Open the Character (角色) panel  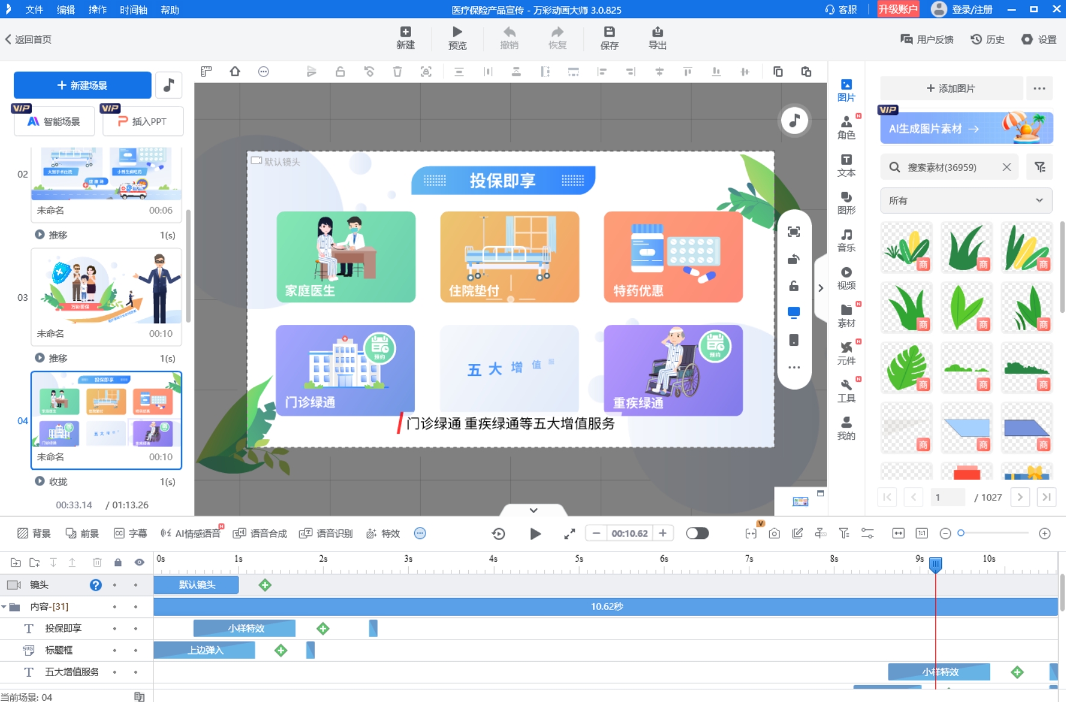coord(846,127)
